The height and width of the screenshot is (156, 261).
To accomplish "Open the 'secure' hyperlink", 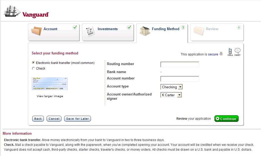I will pos(213,54).
